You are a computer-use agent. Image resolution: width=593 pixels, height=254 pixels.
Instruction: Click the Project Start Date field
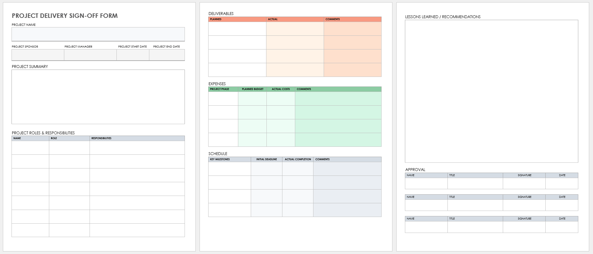[133, 55]
